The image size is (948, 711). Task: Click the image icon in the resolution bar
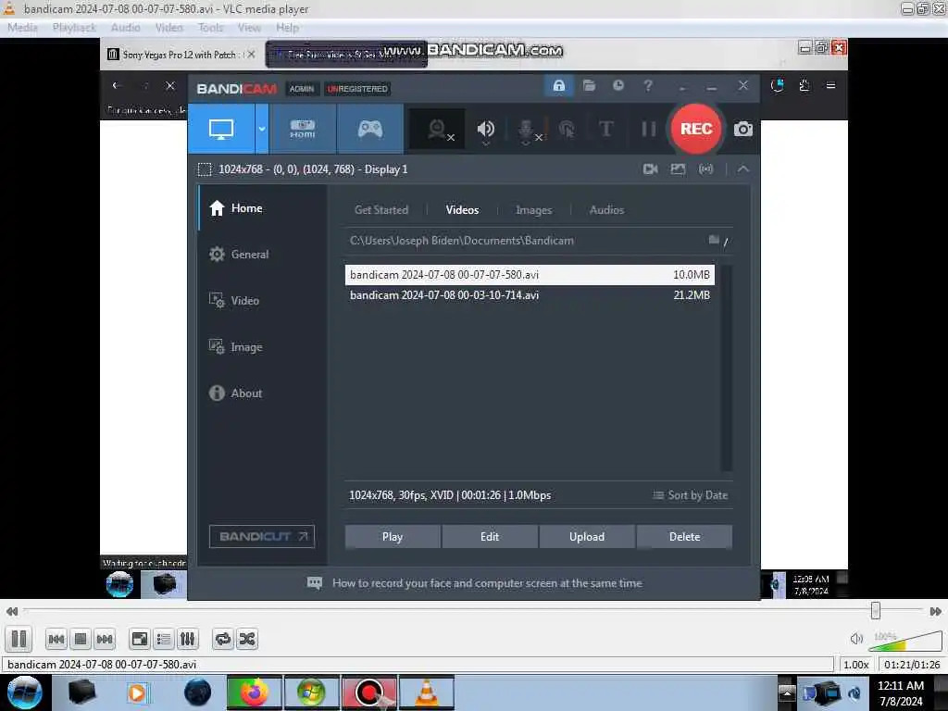(x=678, y=169)
